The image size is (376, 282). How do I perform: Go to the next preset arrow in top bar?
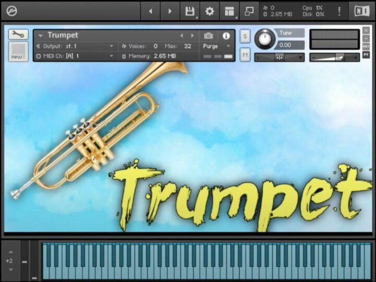170,11
